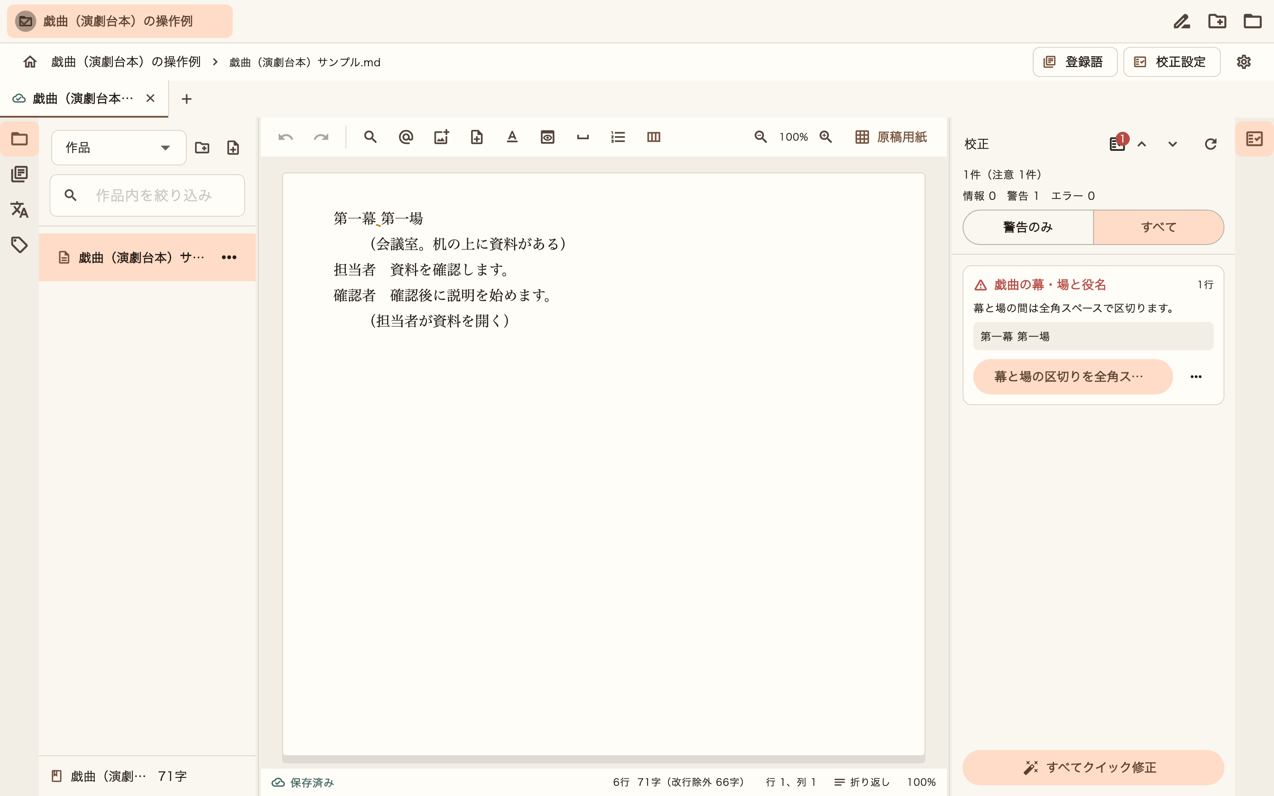1274x796 pixels.
Task: Insert image using the picture-plus icon
Action: pyautogui.click(x=441, y=138)
